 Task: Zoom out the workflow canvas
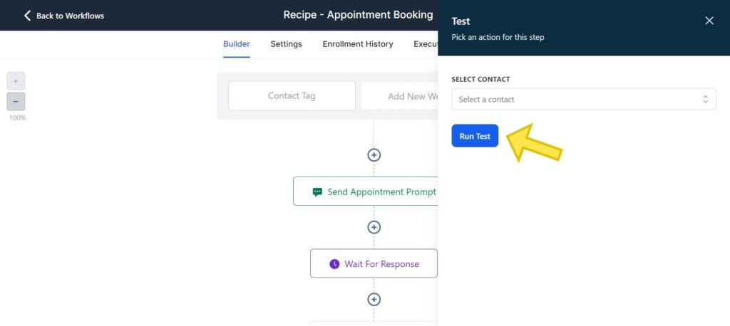coord(16,102)
